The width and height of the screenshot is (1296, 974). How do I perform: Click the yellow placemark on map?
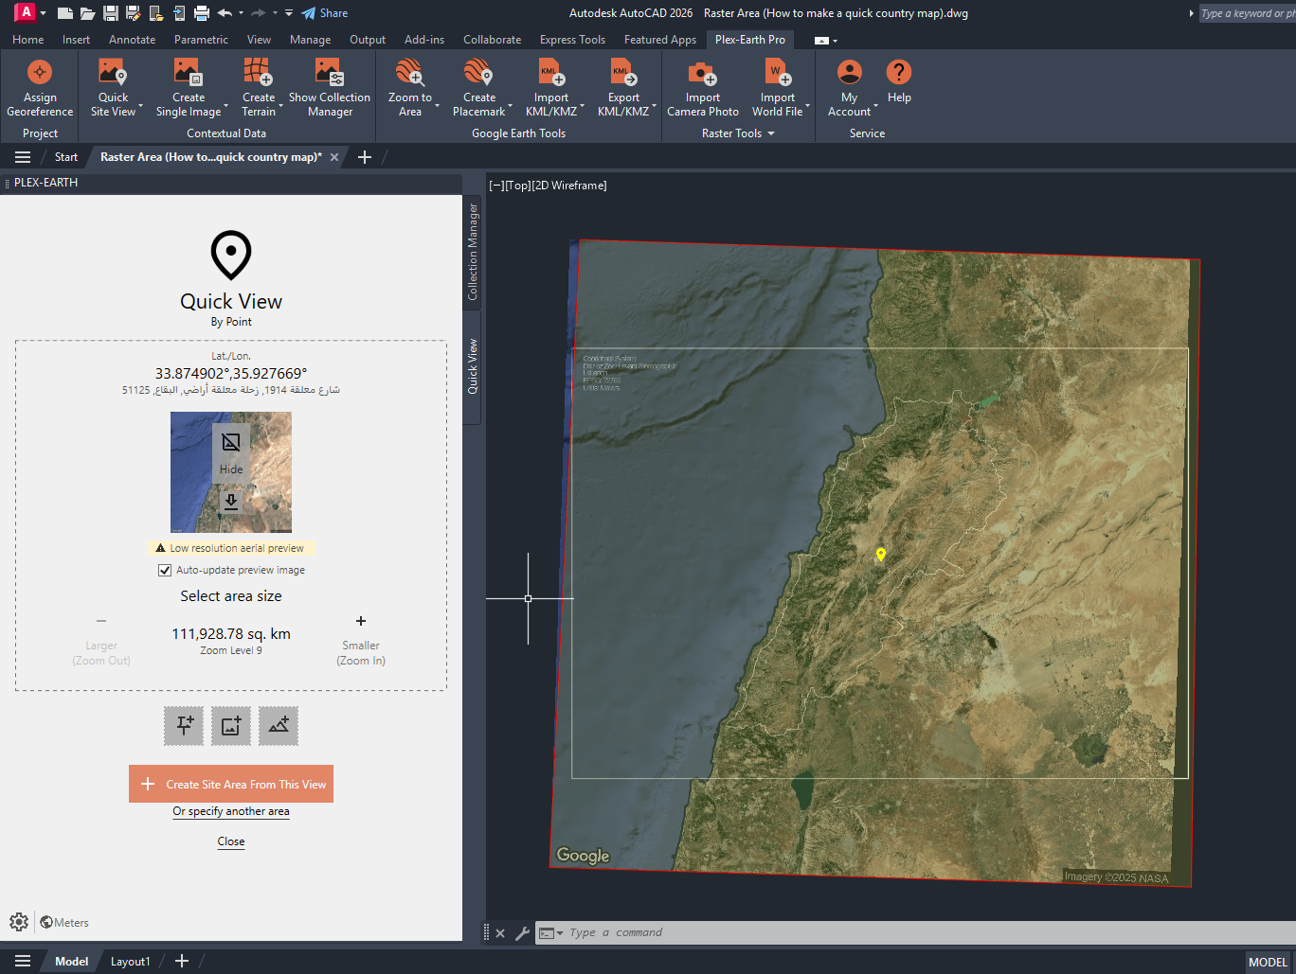[881, 555]
